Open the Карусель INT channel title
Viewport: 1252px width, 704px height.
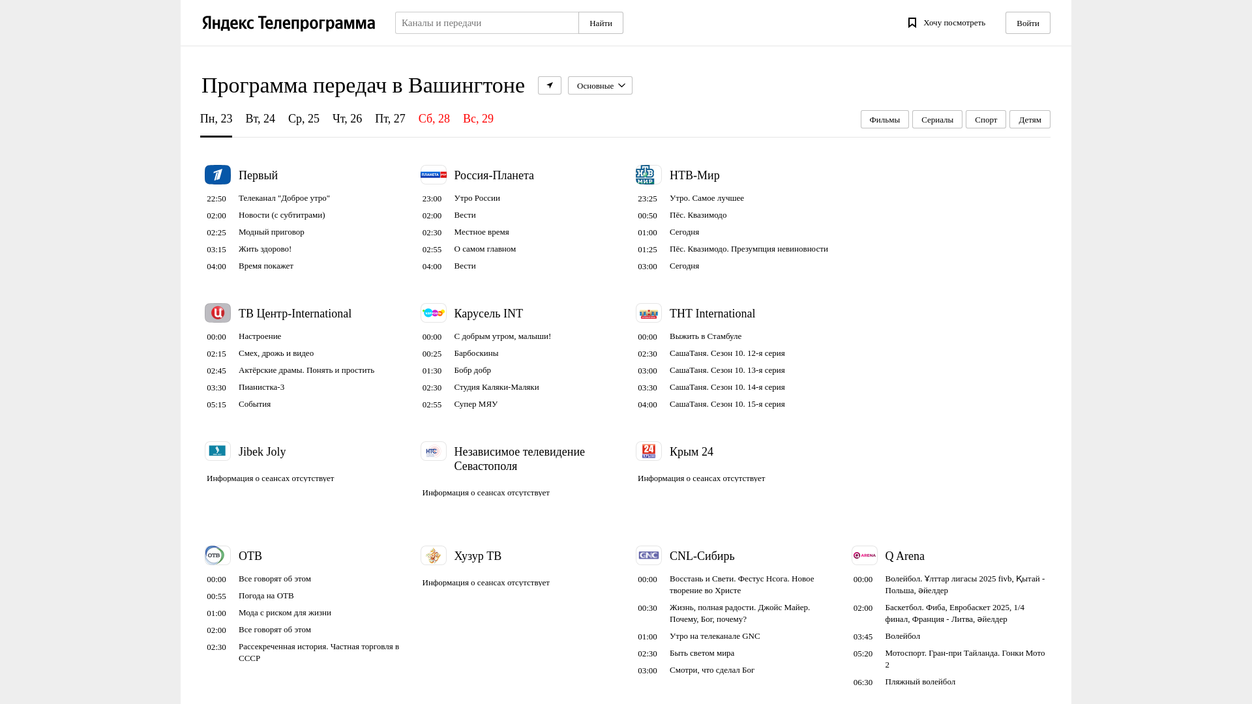click(x=488, y=314)
